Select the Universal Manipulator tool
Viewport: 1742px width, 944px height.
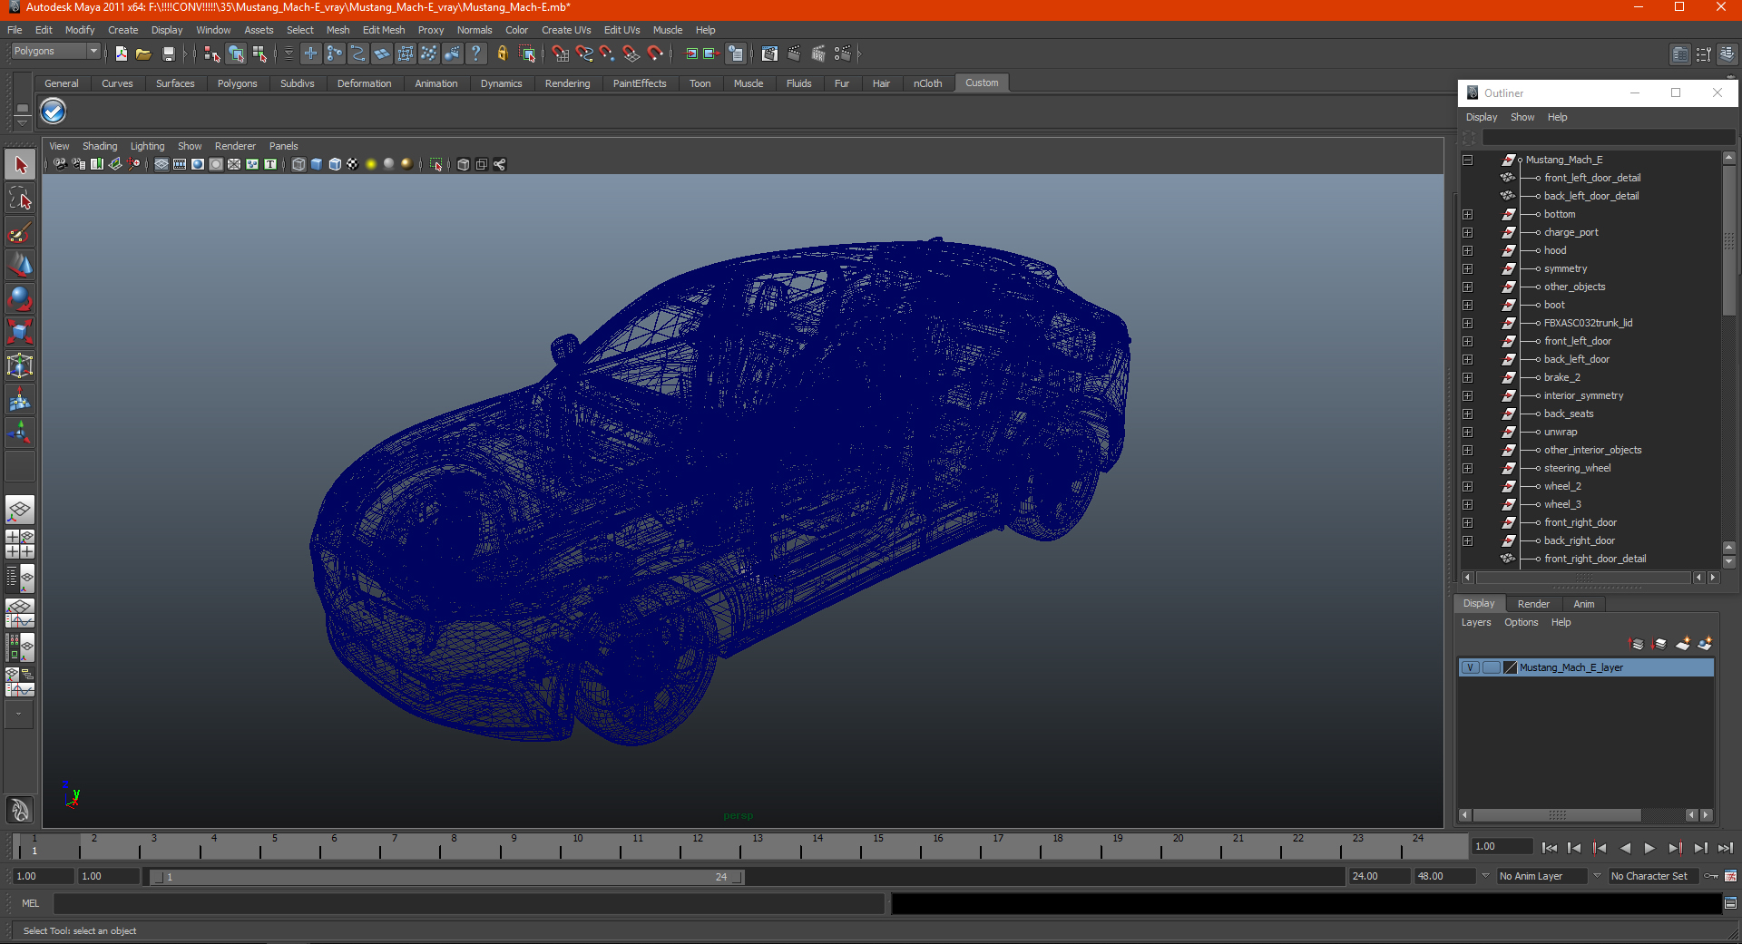pyautogui.click(x=20, y=365)
